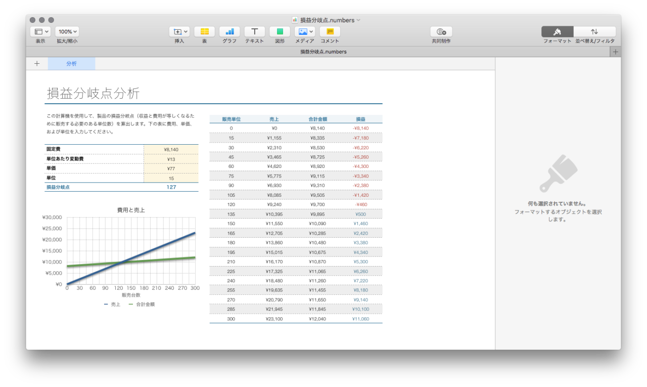Click the + button at the bar's right edge
Screen dimensions: 647x387
point(616,51)
